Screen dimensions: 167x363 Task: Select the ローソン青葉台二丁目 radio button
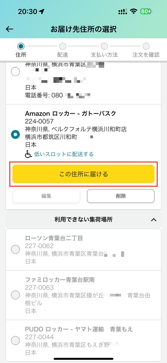tap(15, 250)
